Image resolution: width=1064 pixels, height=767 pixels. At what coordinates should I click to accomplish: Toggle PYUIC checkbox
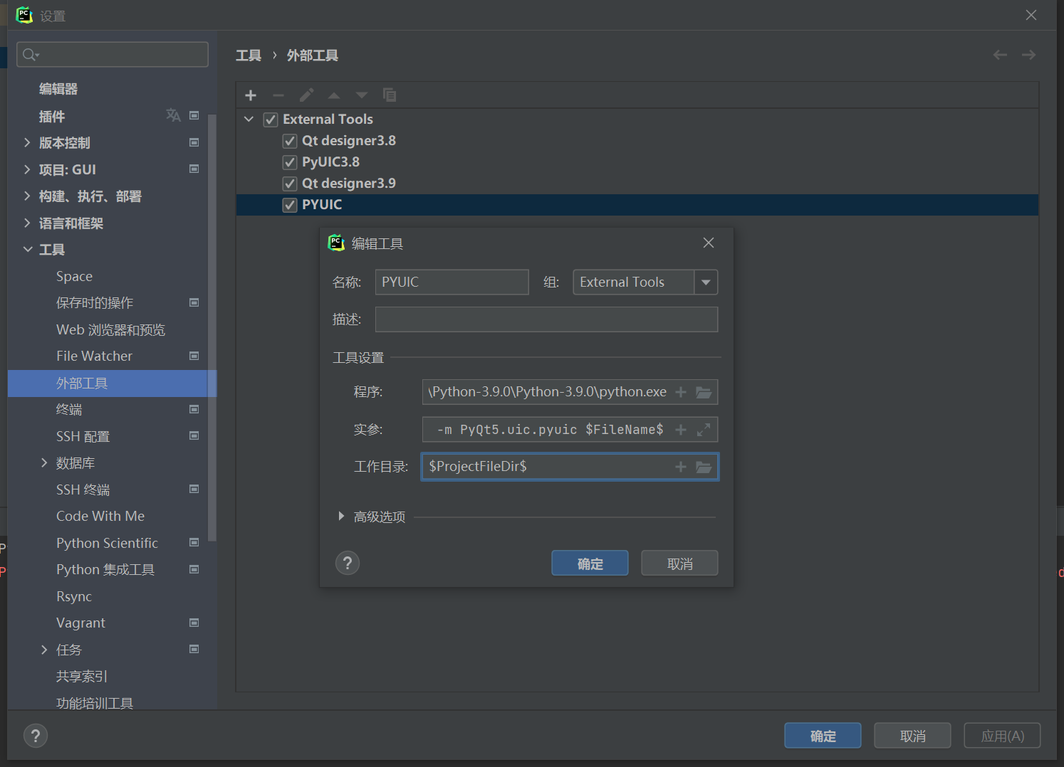[290, 205]
